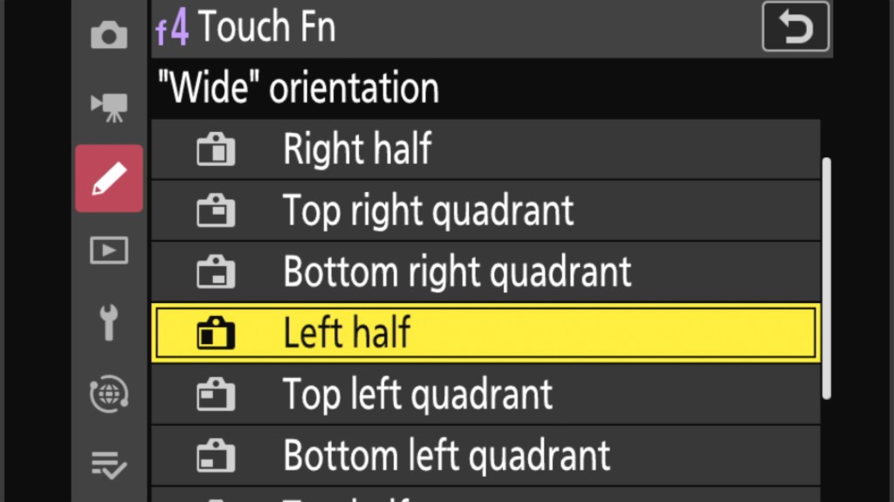The width and height of the screenshot is (894, 502).
Task: Open the Network menu globe icon
Action: point(109,394)
